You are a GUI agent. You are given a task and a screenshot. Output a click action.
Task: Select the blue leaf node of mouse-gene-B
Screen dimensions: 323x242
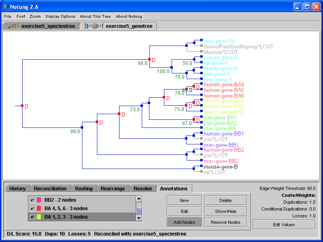(201, 167)
